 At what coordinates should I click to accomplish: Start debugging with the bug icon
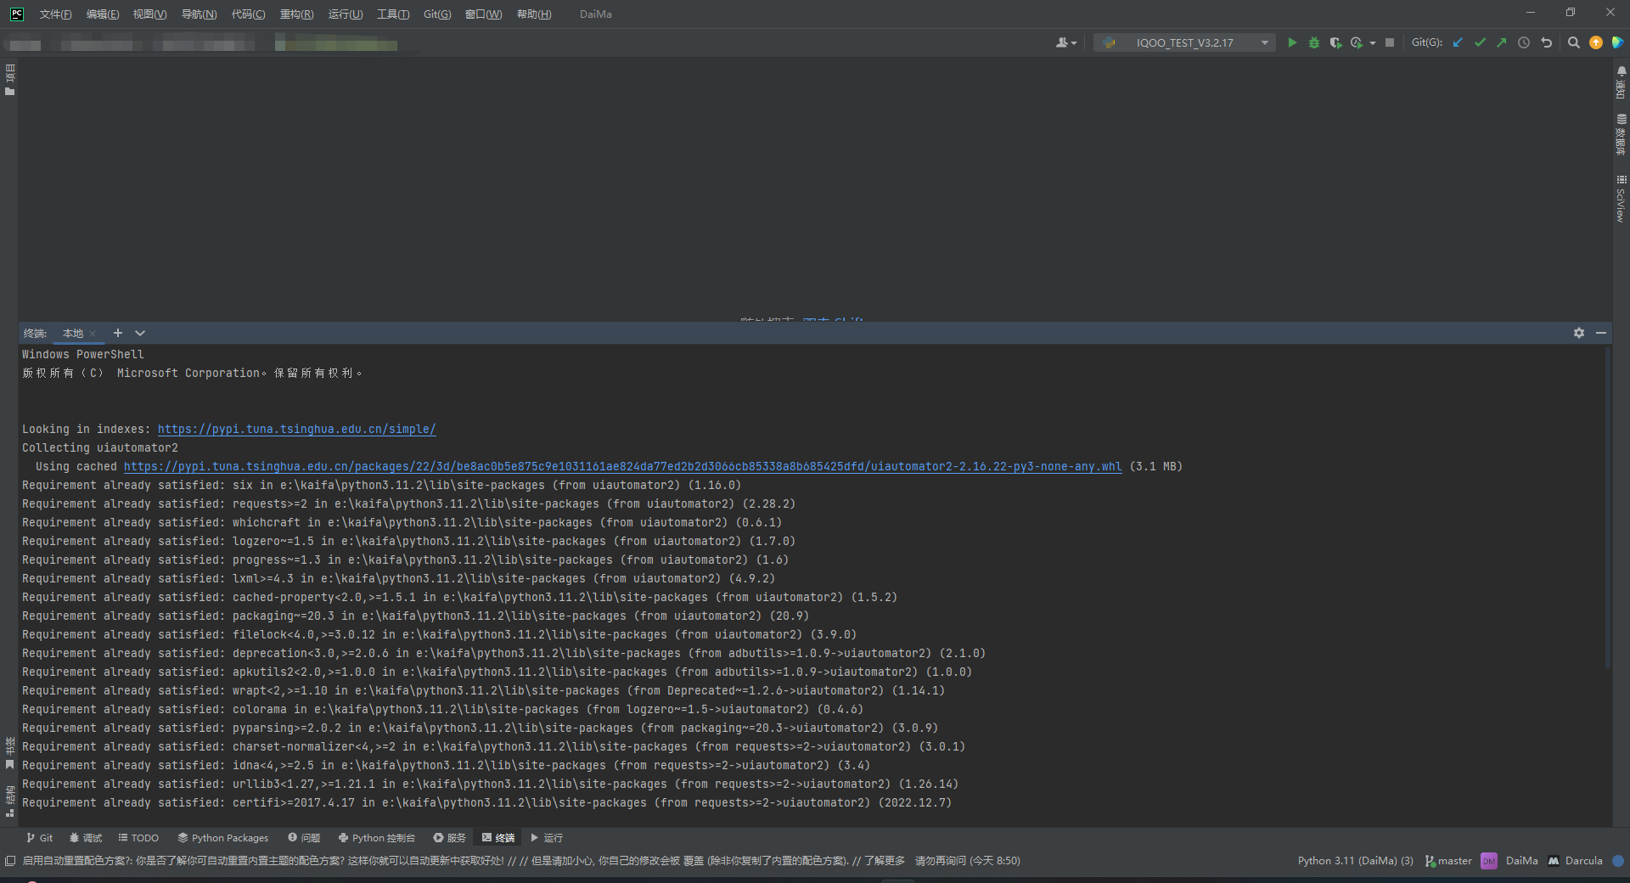pos(1314,42)
